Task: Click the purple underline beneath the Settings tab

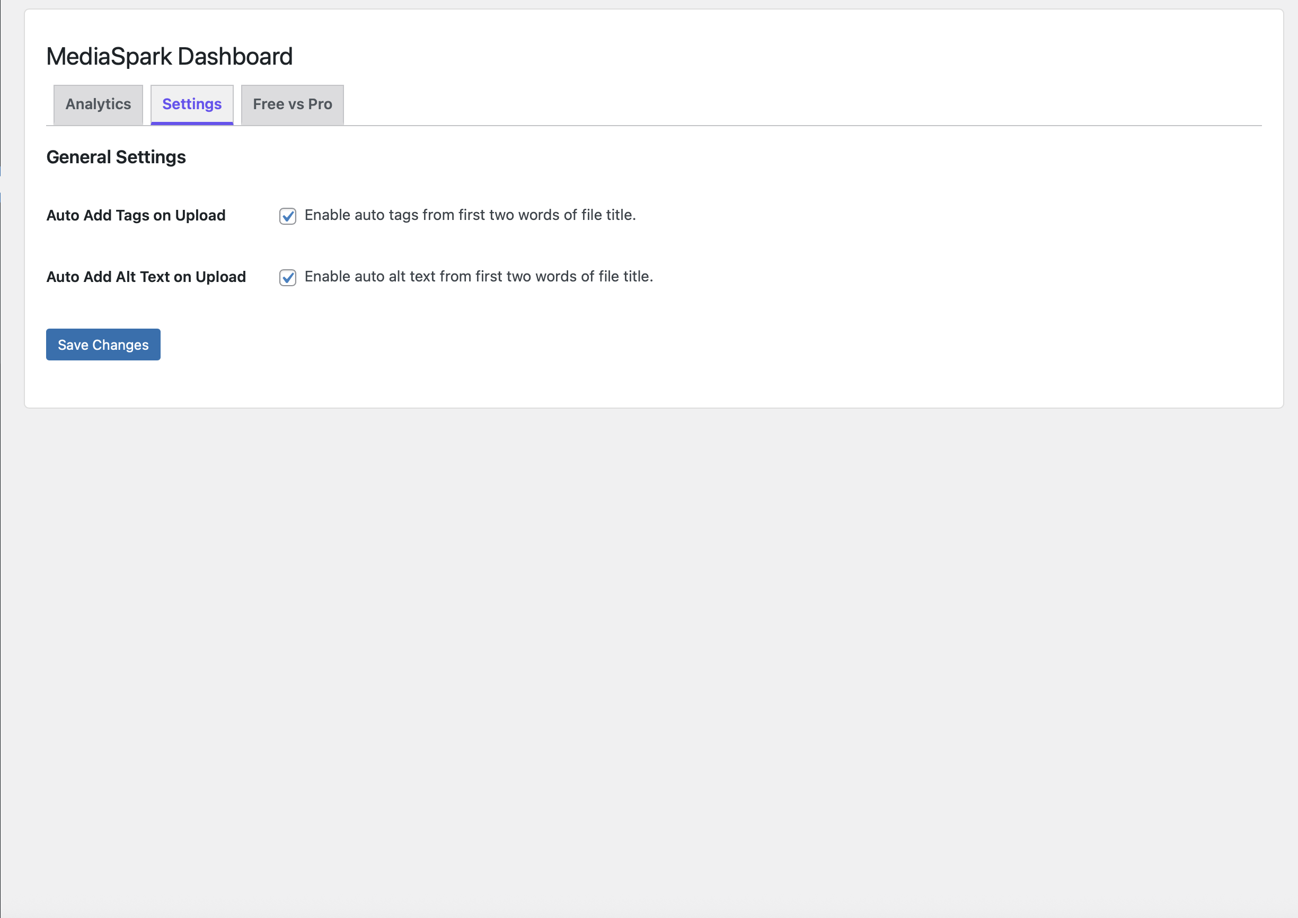Action: (192, 123)
